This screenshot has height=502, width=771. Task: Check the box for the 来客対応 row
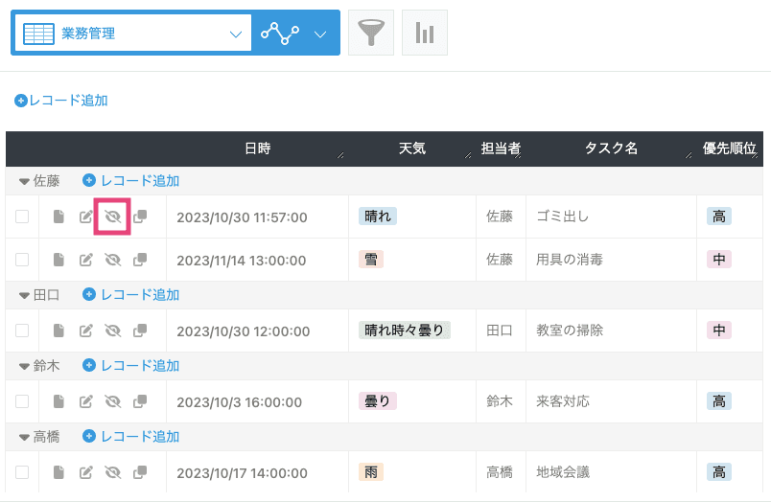pos(22,401)
